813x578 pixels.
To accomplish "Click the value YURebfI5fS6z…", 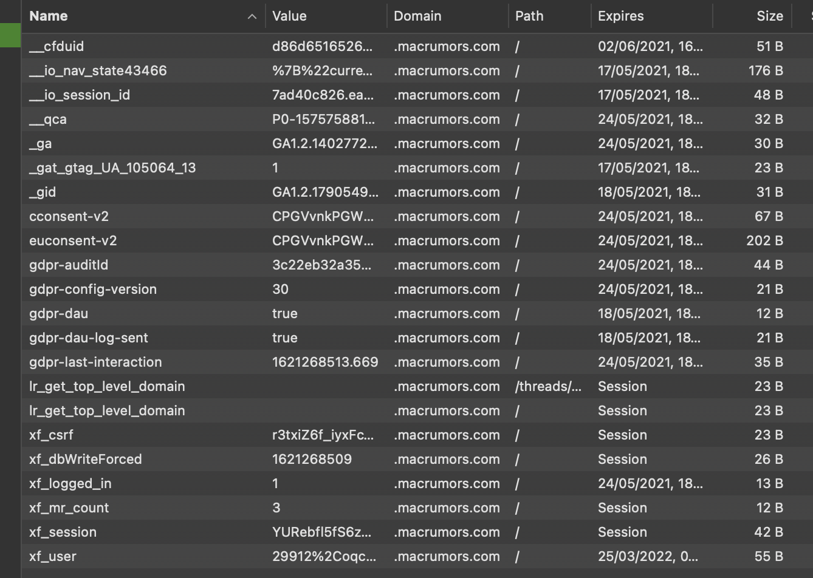I will pyautogui.click(x=322, y=532).
